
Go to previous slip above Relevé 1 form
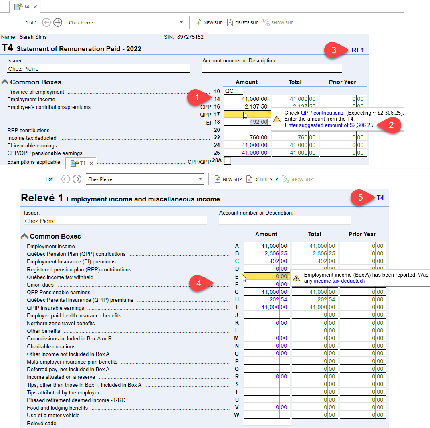click(x=66, y=179)
